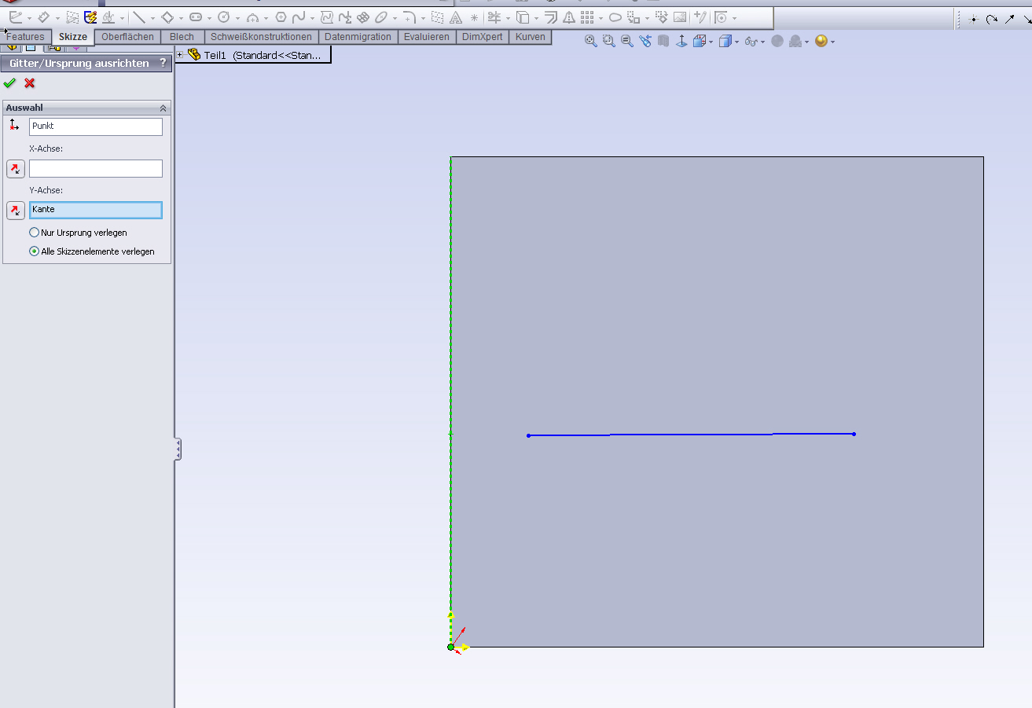The width and height of the screenshot is (1032, 708).
Task: Open the Hide/Show Items dropdown arrow
Action: (762, 42)
